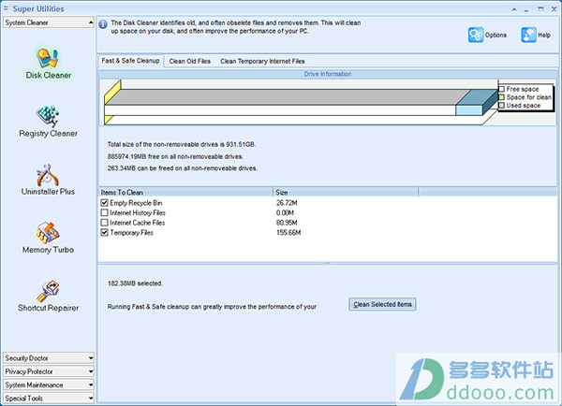Click Clean Selected Items button
Screen dimensions: 562x406
(382, 304)
